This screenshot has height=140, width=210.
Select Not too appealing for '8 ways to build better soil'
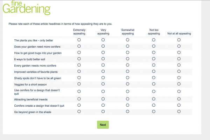point(154,59)
